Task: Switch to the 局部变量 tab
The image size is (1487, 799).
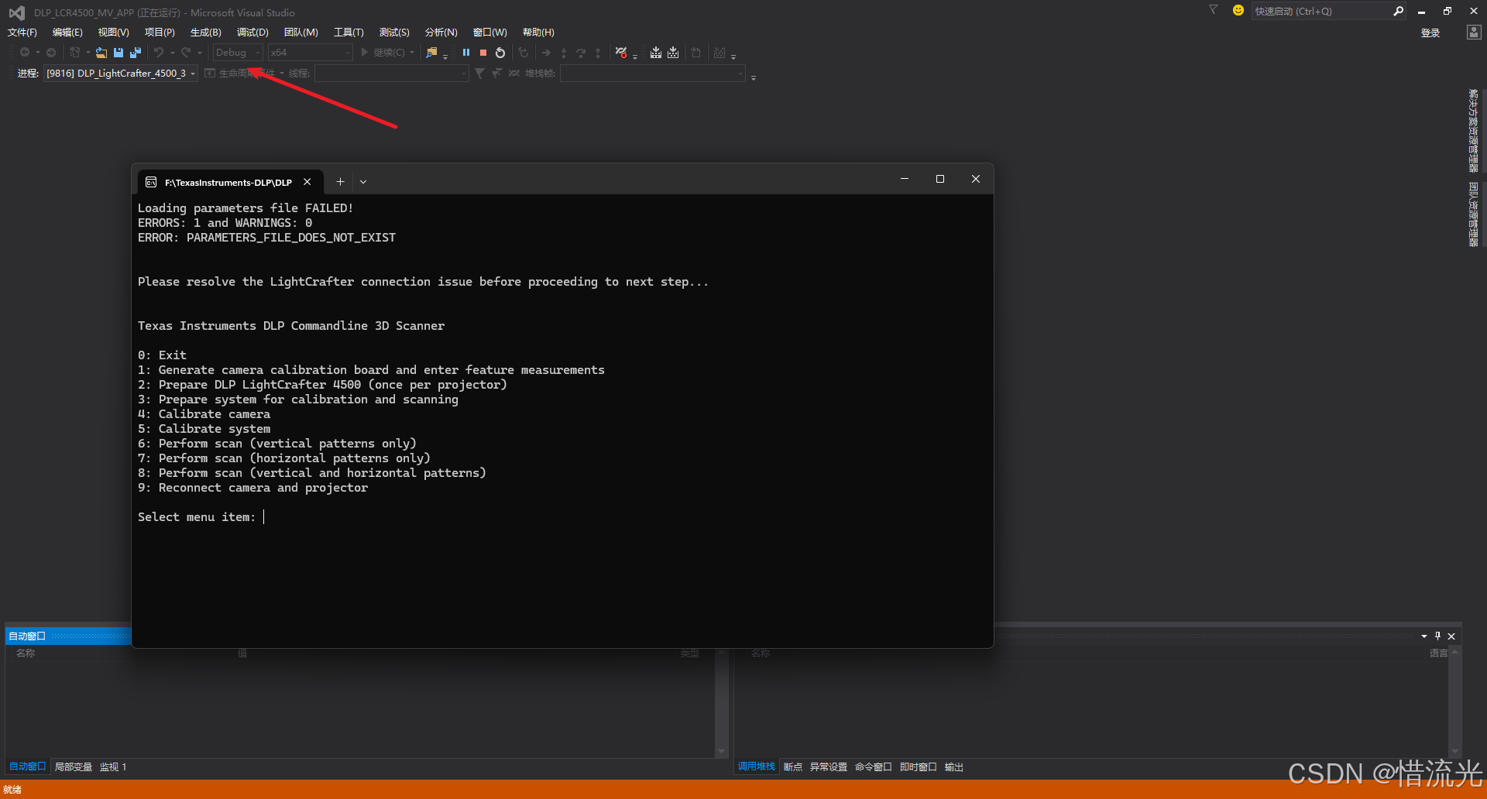Action: point(74,766)
